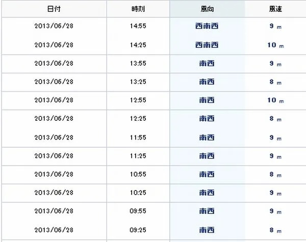Image resolution: width=306 pixels, height=242 pixels.
Task: Click the 時刻 column header
Action: coord(138,9)
